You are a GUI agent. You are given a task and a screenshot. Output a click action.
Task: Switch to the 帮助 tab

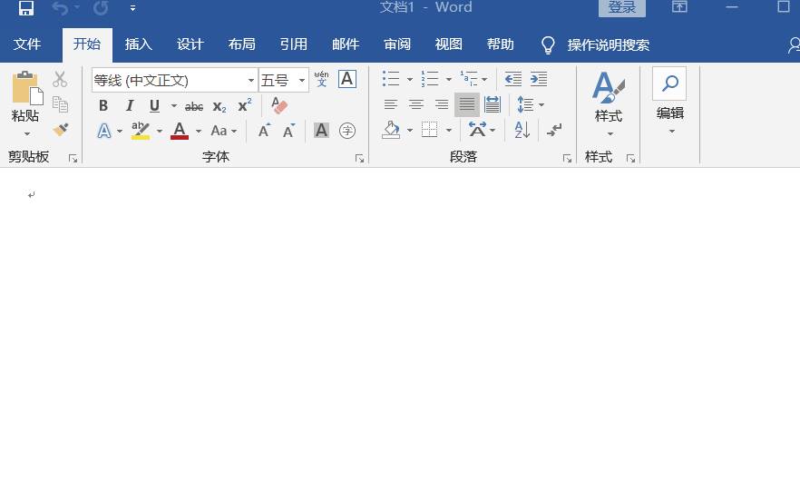coord(500,44)
